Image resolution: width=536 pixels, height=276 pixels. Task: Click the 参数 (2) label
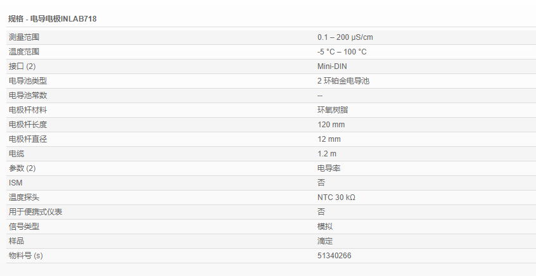22,168
